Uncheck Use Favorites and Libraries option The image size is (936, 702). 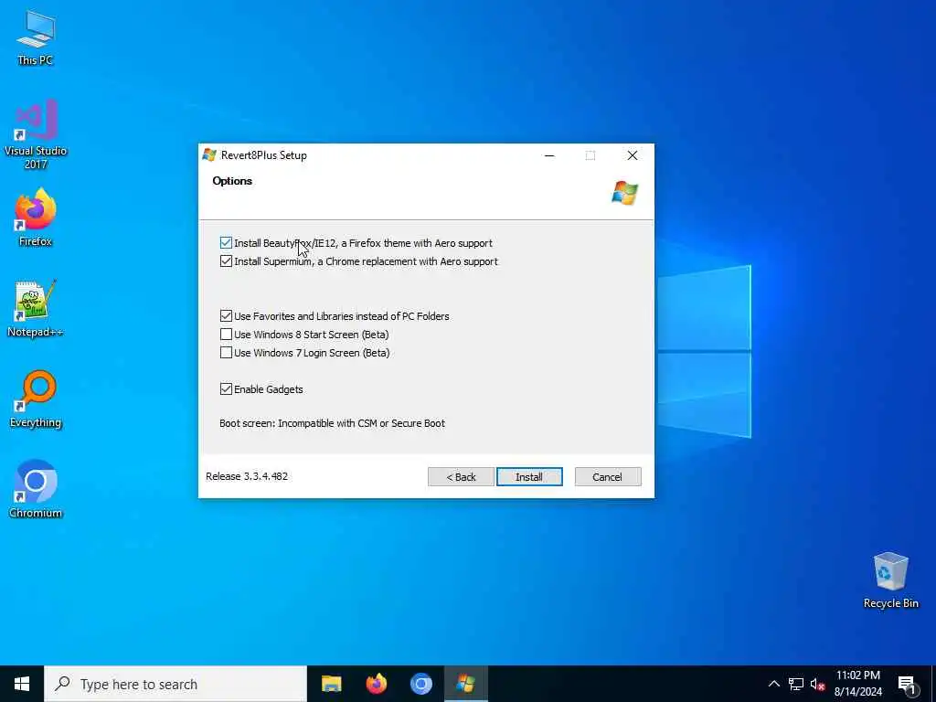click(x=226, y=315)
